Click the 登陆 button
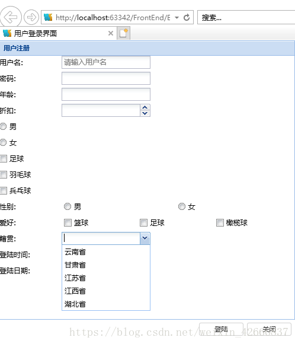This screenshot has height=344, width=295. (221, 329)
